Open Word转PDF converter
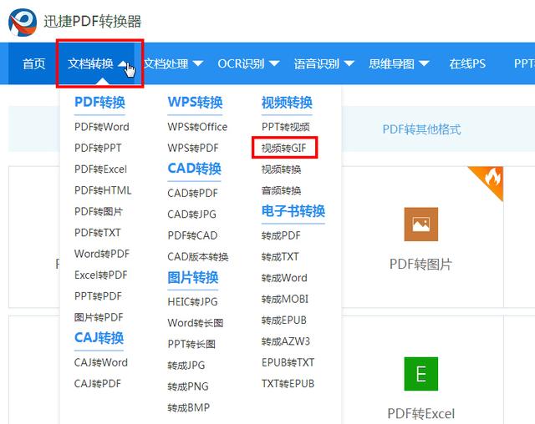This screenshot has height=424, width=535. pyautogui.click(x=102, y=254)
